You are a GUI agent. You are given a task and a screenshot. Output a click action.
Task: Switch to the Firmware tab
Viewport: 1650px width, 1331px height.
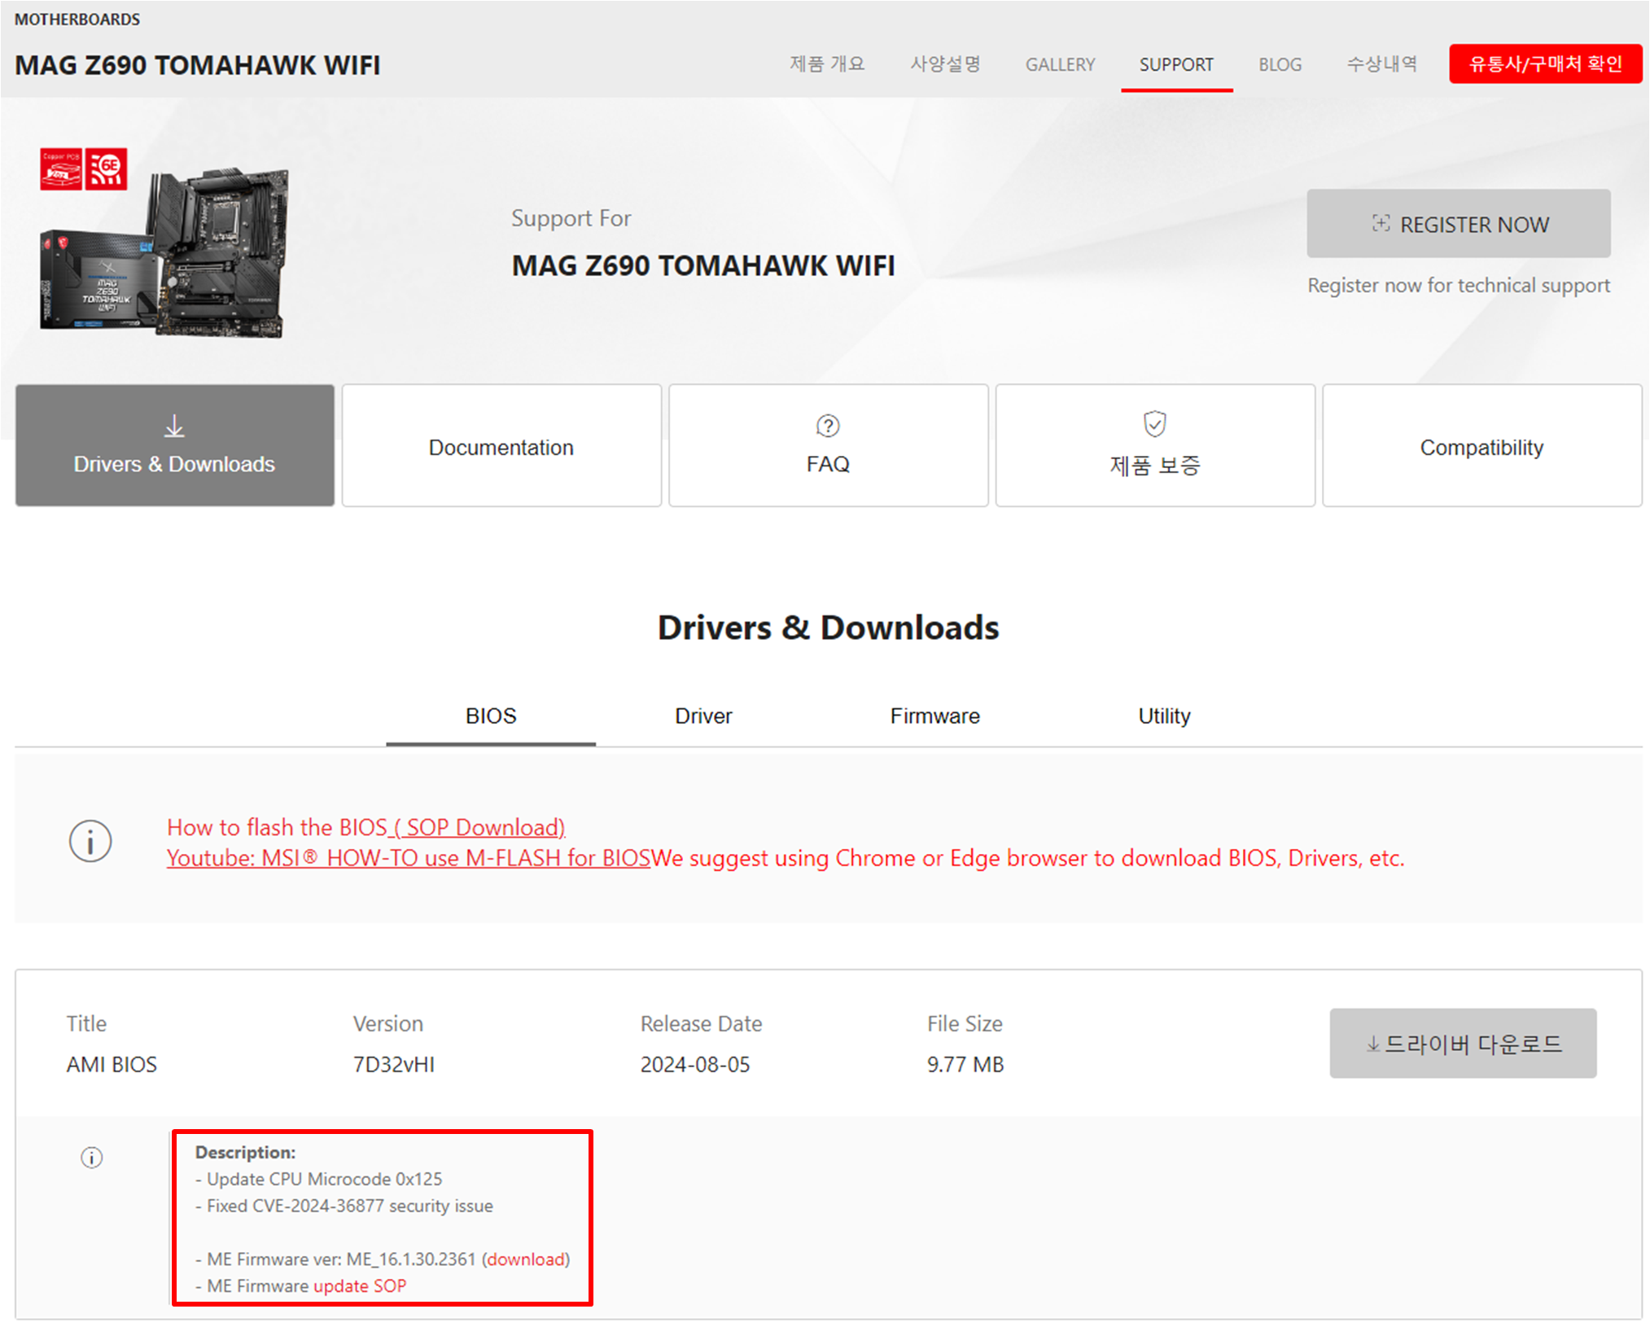(x=934, y=716)
